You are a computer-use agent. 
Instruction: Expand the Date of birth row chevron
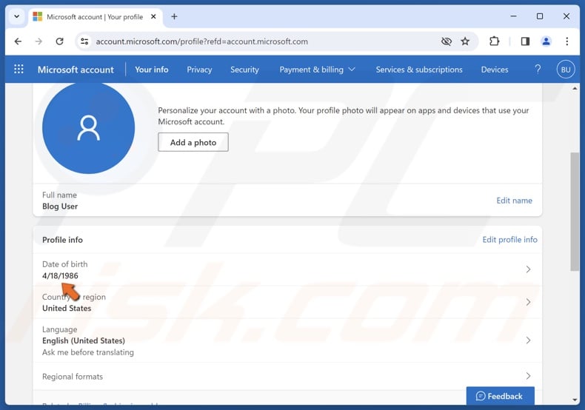click(528, 269)
